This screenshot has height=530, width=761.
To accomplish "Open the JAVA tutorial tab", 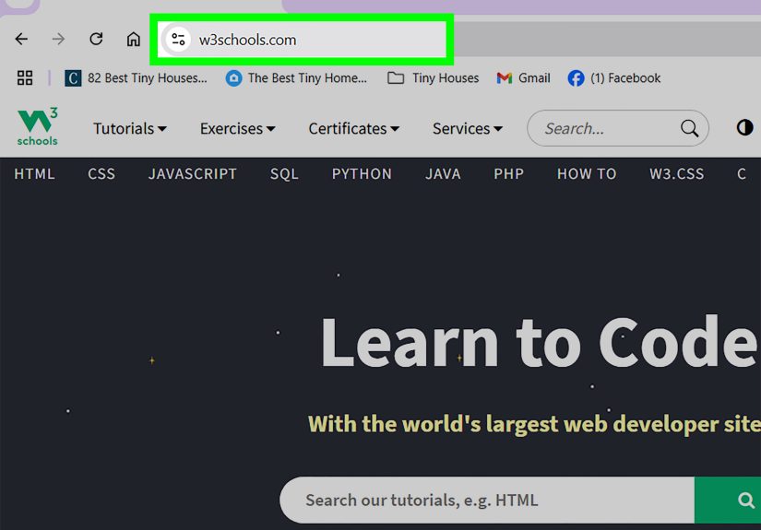I will pos(443,173).
